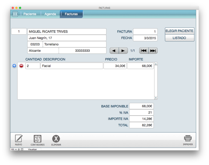Click the ELEGIR PACIENTE button
The height and width of the screenshot is (165, 209).
(179, 31)
